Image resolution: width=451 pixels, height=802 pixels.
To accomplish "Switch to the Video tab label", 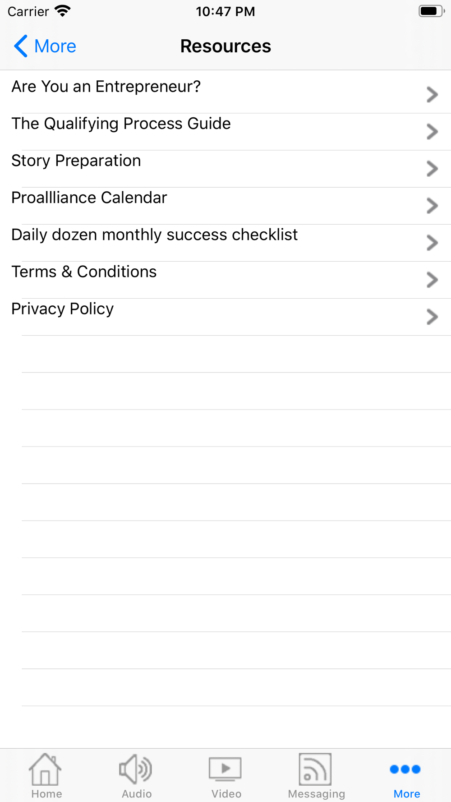I will [226, 794].
